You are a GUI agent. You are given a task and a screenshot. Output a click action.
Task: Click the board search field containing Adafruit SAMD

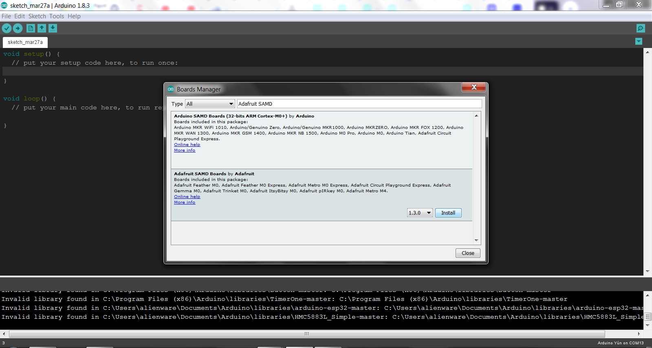tap(359, 104)
